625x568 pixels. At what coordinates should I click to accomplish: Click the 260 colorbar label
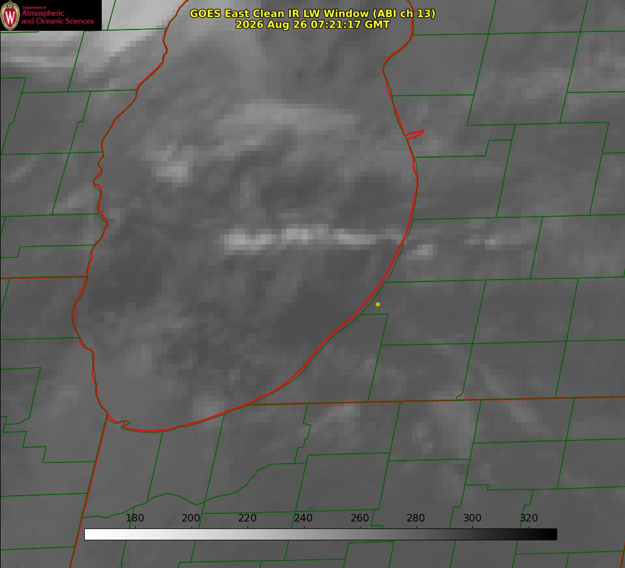click(x=359, y=518)
